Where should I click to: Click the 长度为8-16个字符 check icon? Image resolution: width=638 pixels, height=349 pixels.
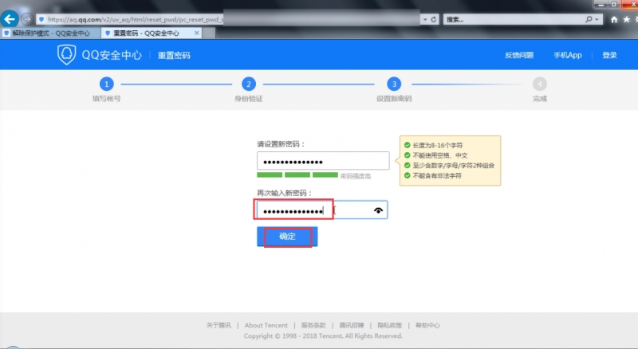[x=407, y=145]
